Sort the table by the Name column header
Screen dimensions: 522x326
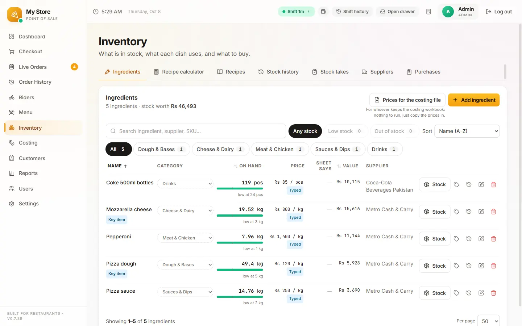[117, 166]
